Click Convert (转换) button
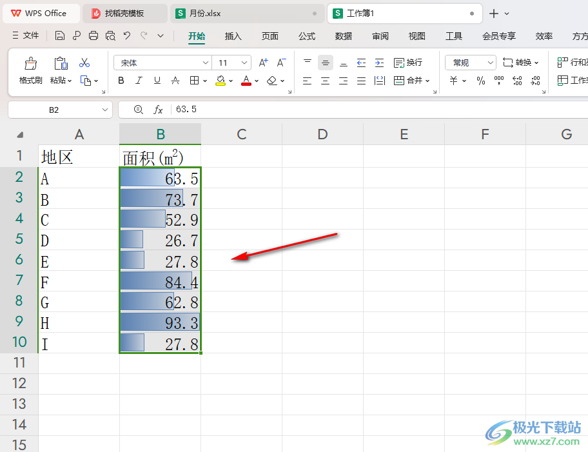588x452 pixels. point(520,63)
